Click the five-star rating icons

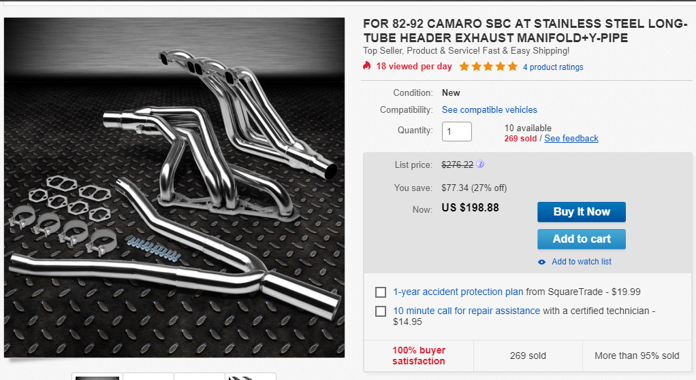point(488,67)
